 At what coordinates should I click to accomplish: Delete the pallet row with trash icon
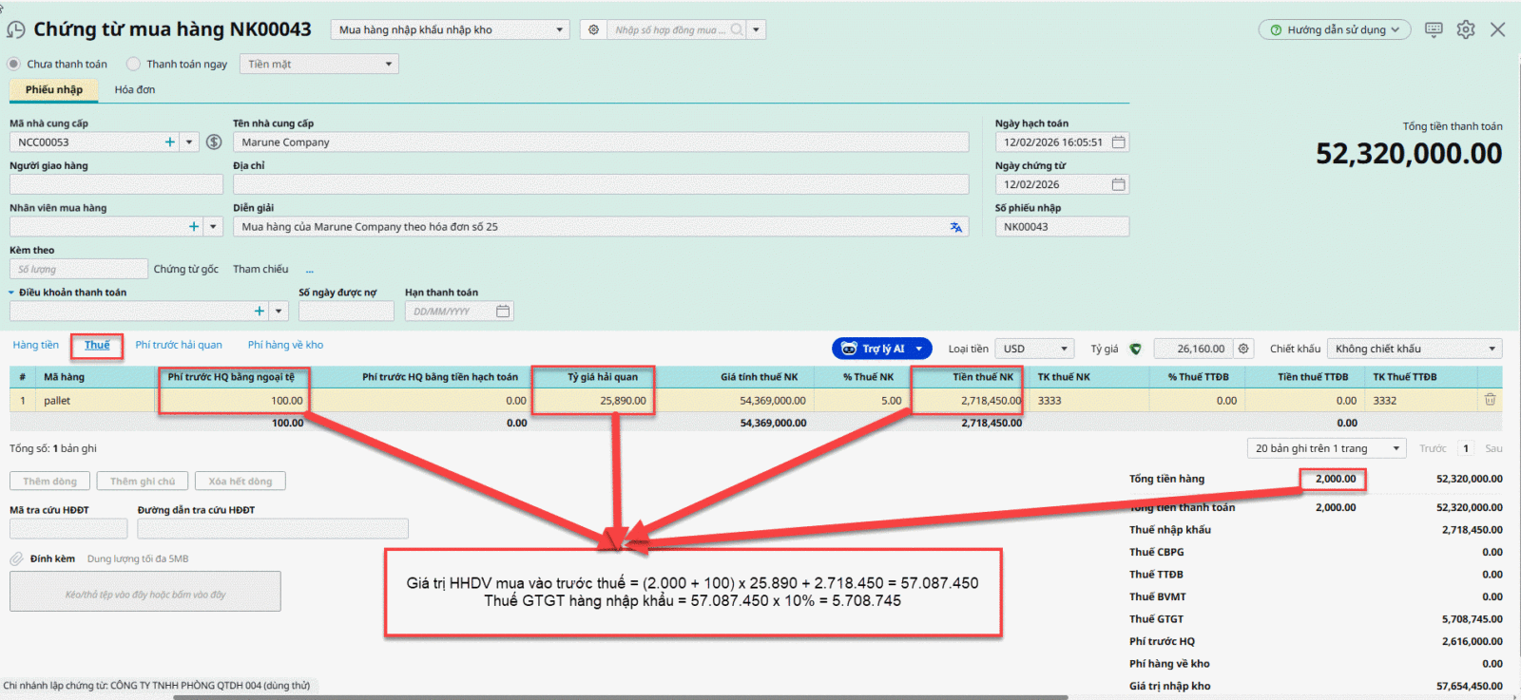[x=1490, y=400]
